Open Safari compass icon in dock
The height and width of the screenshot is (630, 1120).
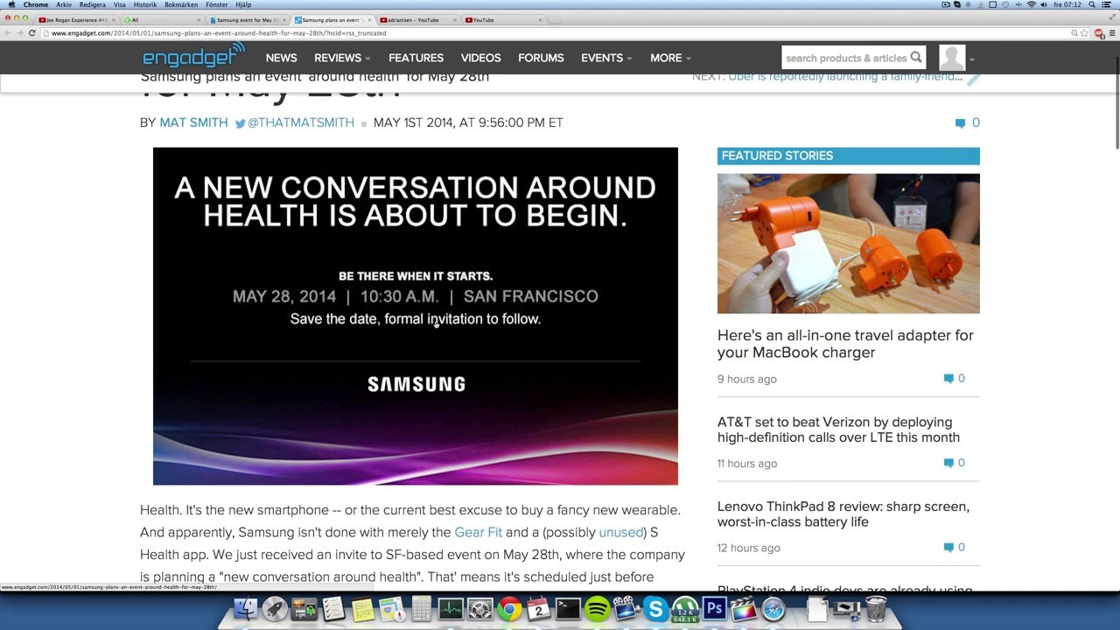pos(773,609)
